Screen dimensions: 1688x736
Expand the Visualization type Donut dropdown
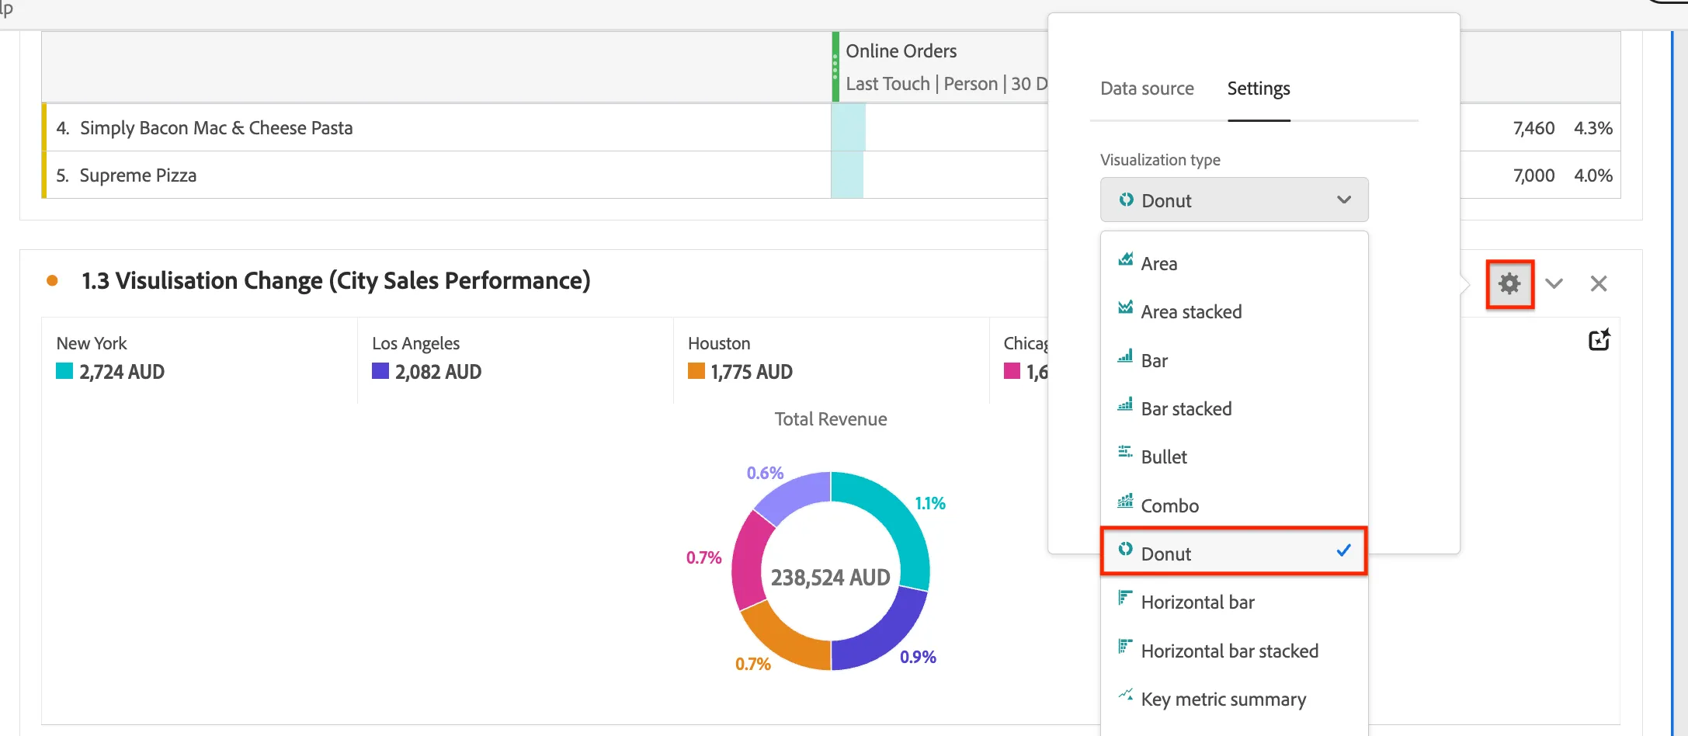[x=1234, y=200]
